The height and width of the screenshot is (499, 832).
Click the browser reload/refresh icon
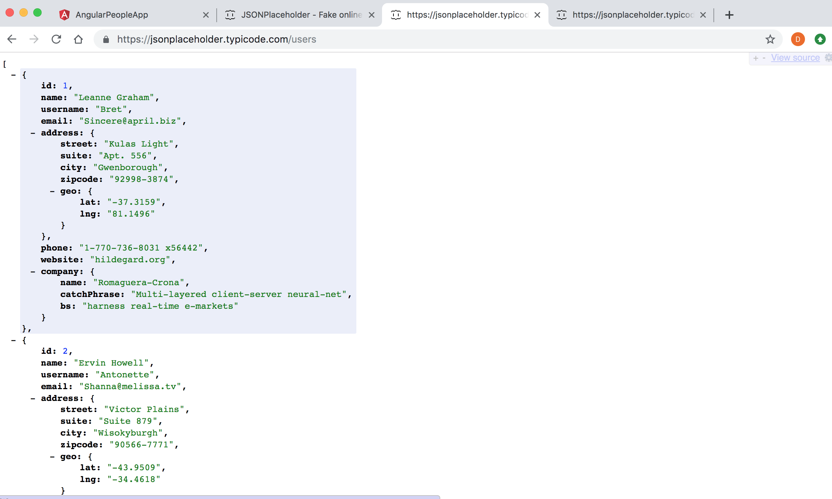pos(56,39)
